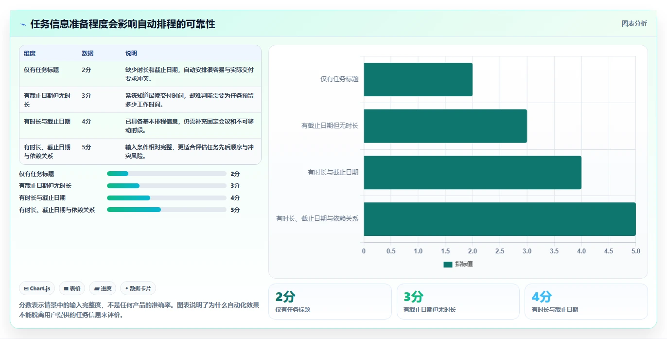Image resolution: width=667 pixels, height=339 pixels.
Task: Click the 5分 value beside the last progress bar
Action: 235,210
